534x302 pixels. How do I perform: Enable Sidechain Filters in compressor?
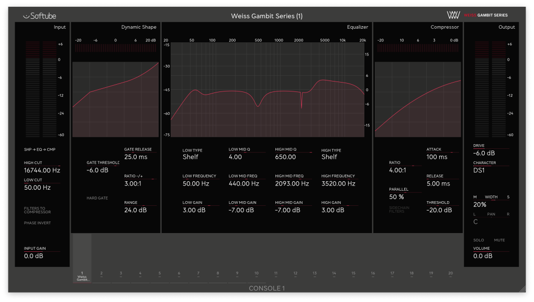click(x=399, y=210)
